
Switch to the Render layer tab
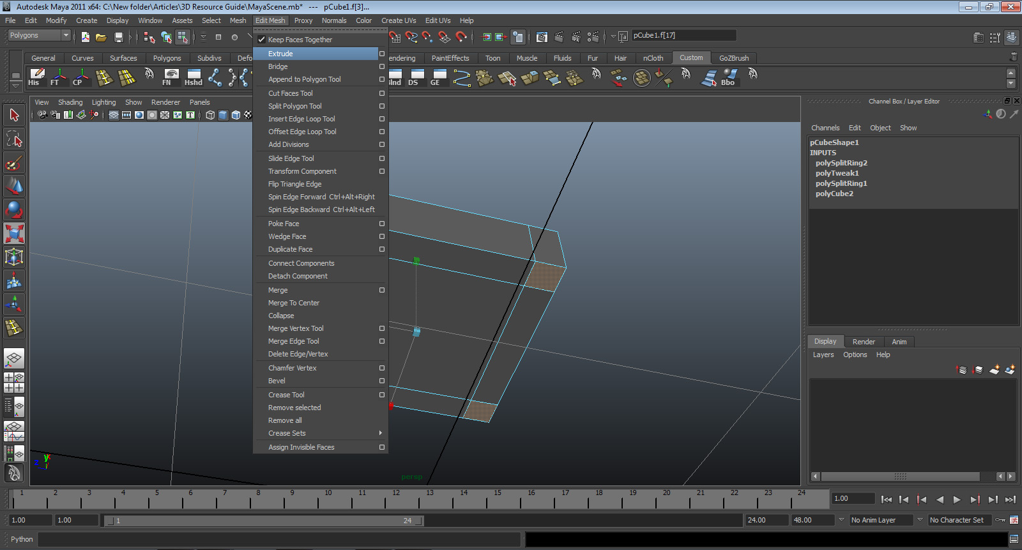(x=864, y=342)
